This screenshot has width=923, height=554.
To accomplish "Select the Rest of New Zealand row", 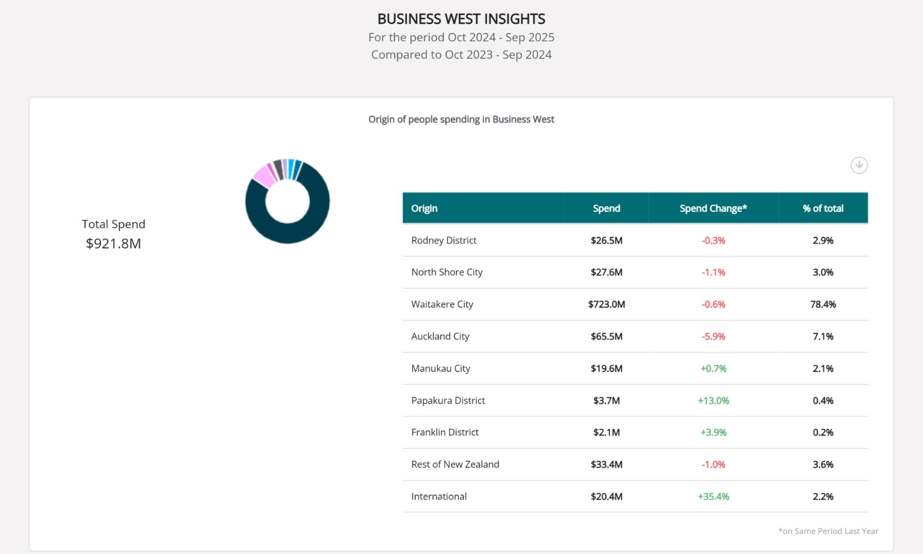I will click(x=635, y=464).
